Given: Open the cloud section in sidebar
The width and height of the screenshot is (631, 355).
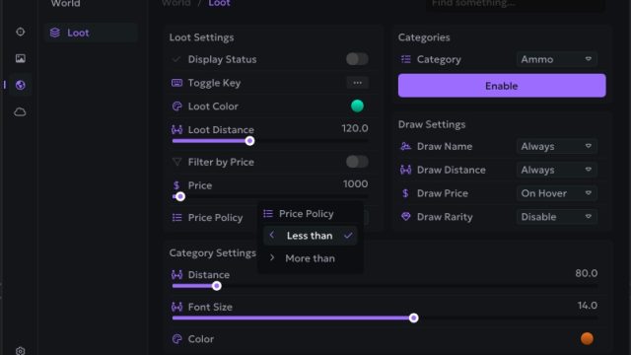Looking at the screenshot, I should 20,111.
